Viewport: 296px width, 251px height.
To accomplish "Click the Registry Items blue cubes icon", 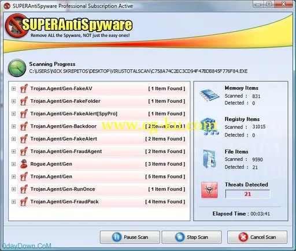I will [209, 126].
